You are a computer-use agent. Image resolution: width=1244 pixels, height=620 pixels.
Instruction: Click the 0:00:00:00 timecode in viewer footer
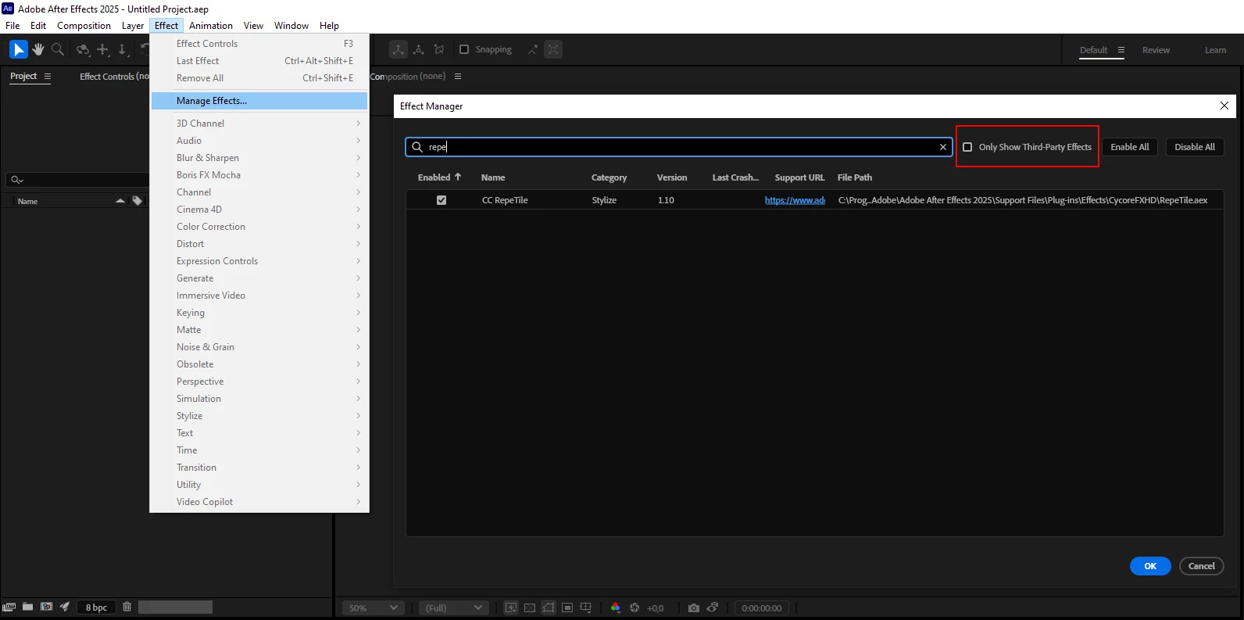click(x=762, y=607)
